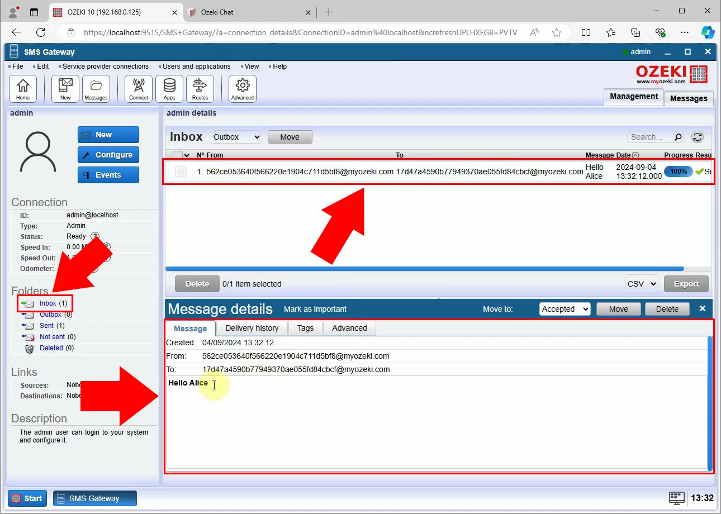Click Move button beside Outbox dropdown
The image size is (721, 514).
coord(290,137)
